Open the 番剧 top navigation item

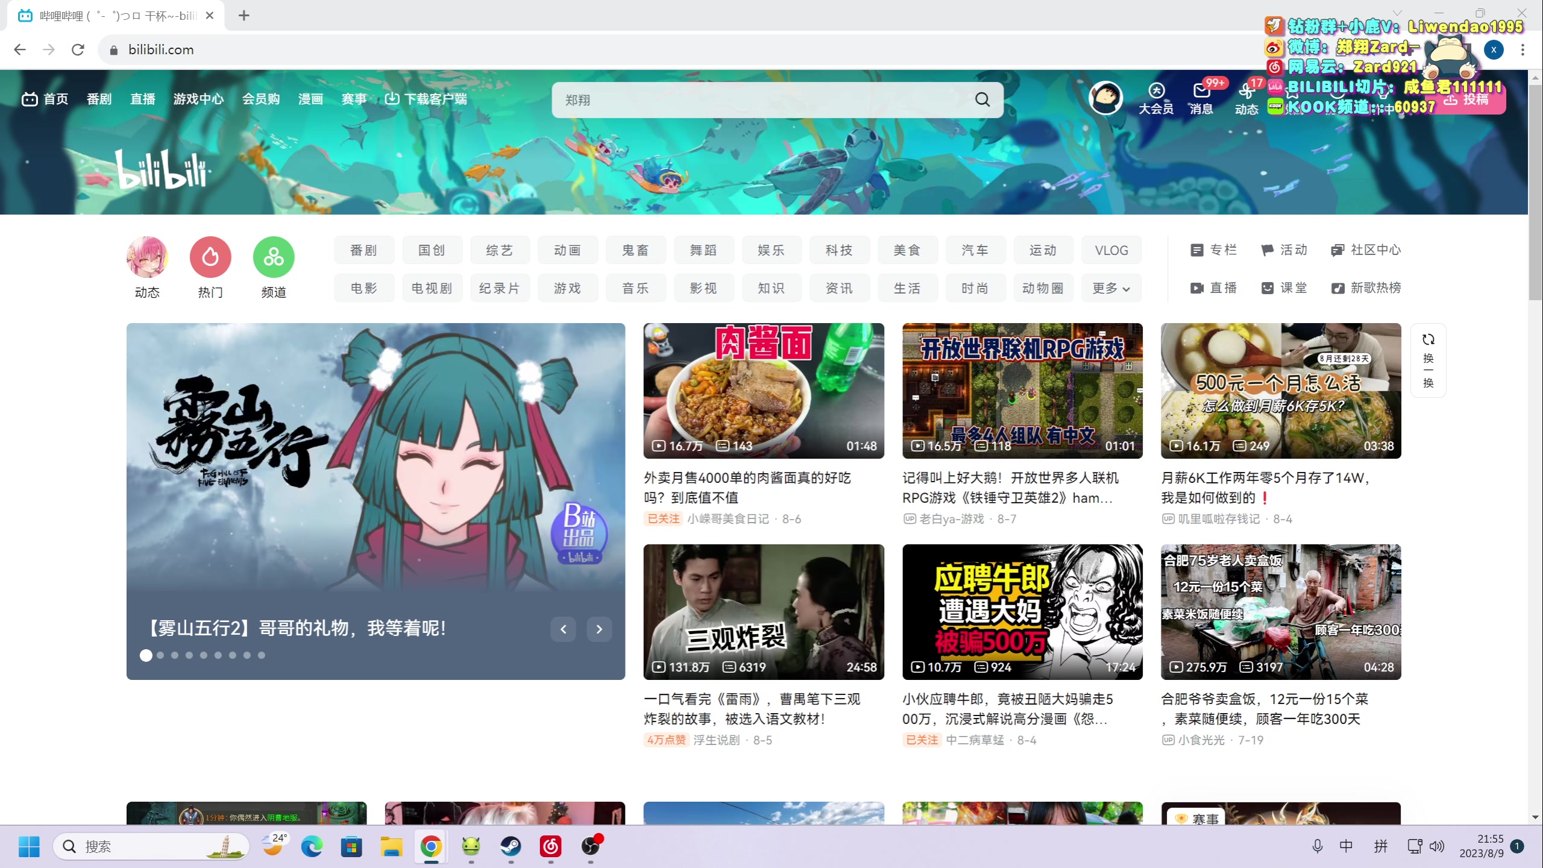(99, 99)
